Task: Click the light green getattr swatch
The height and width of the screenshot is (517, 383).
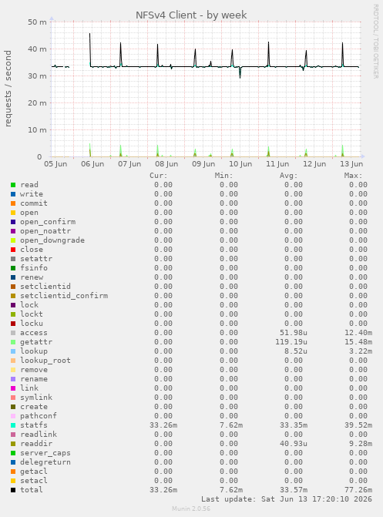Action: coord(13,342)
